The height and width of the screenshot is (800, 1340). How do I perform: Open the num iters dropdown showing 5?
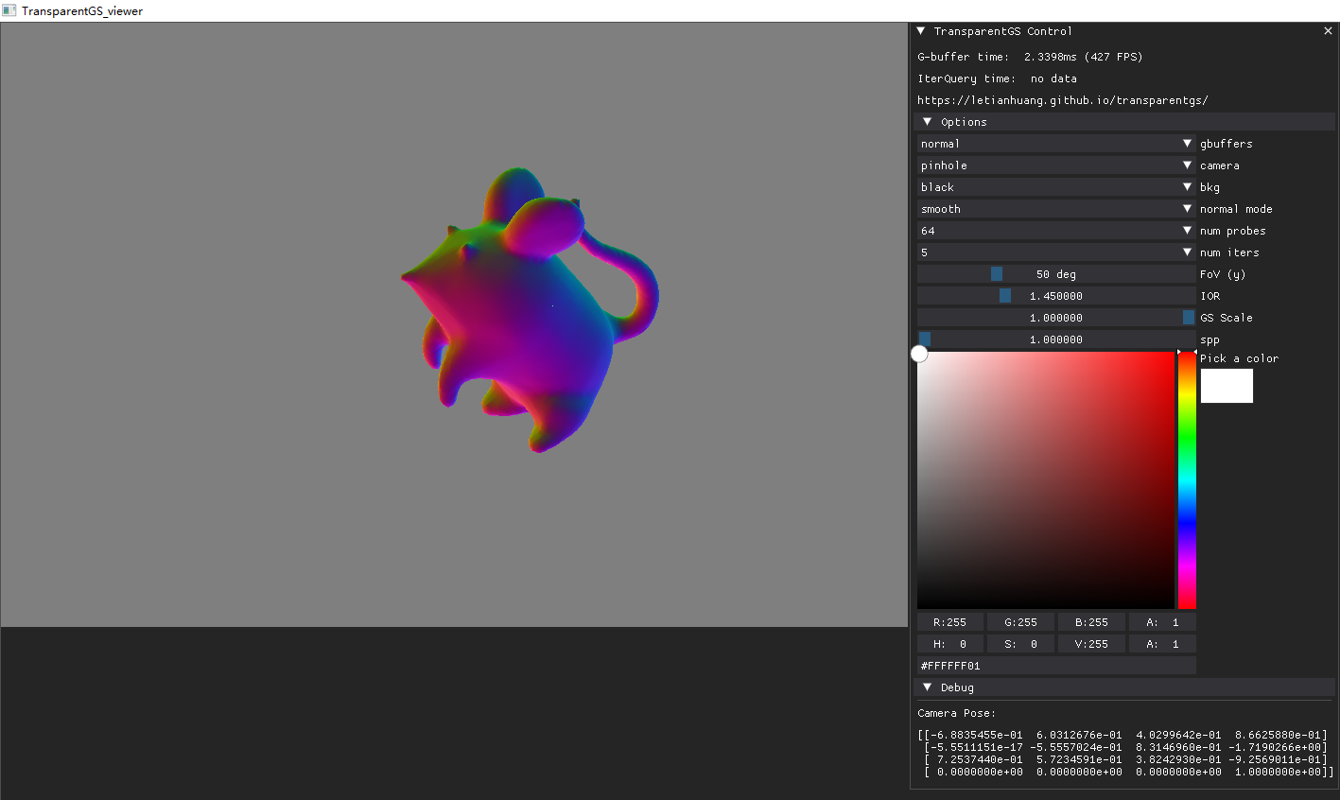click(x=1056, y=252)
